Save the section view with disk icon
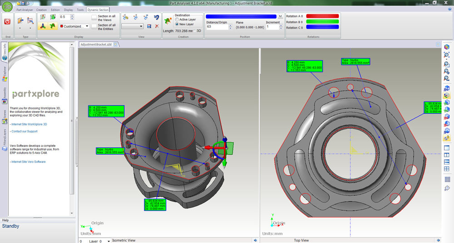 click(149, 26)
